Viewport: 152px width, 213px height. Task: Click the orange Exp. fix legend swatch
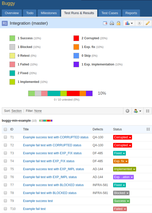coord(76,47)
